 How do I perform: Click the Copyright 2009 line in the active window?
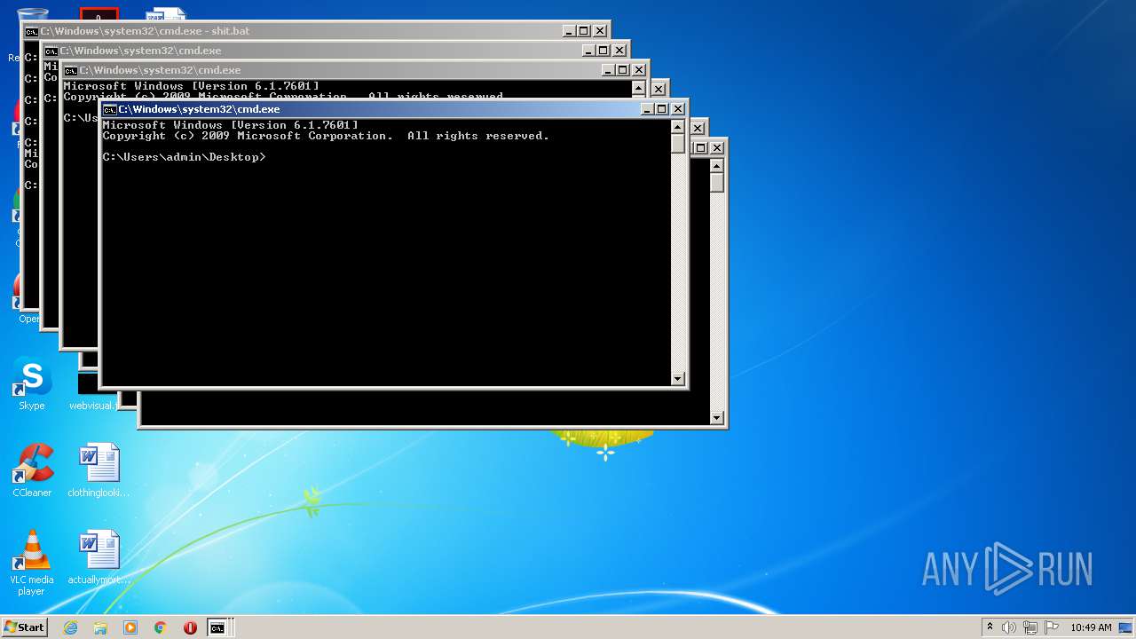[x=326, y=136]
